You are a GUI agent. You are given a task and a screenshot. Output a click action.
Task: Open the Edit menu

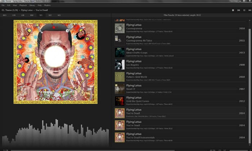[x=9, y=5]
